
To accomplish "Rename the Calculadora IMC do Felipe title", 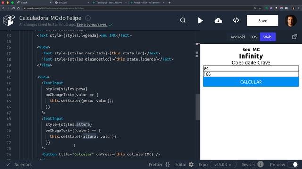I will pos(50,18).
